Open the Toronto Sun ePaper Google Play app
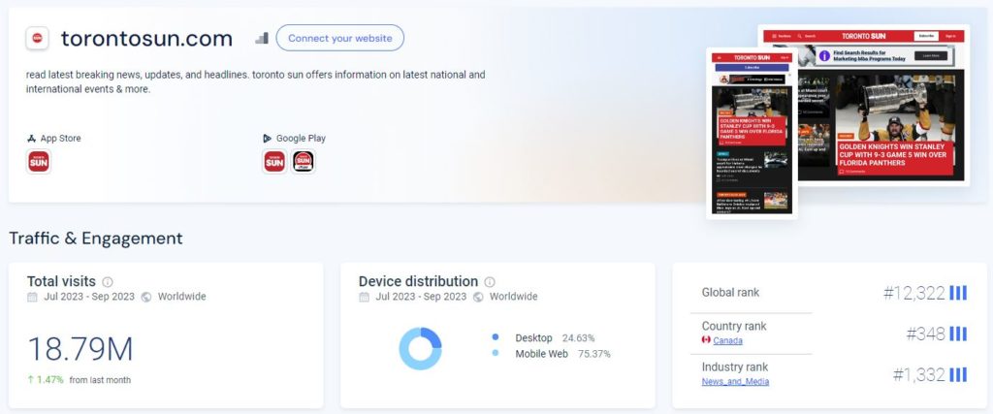Image resolution: width=993 pixels, height=414 pixels. click(x=304, y=161)
